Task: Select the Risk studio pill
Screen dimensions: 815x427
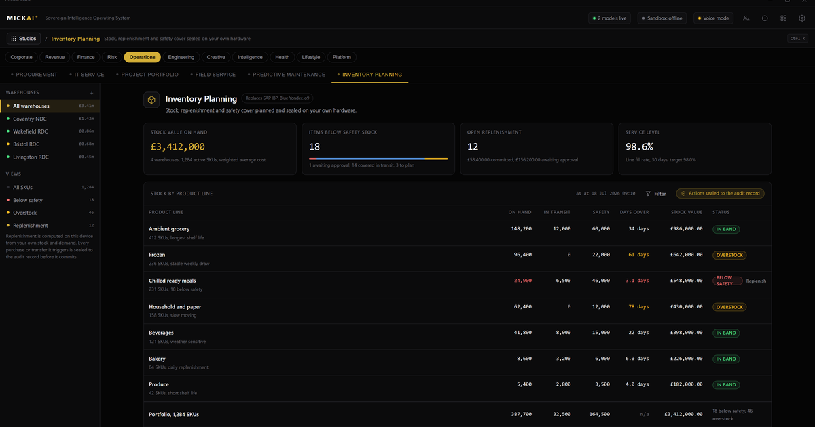Action: click(112, 57)
